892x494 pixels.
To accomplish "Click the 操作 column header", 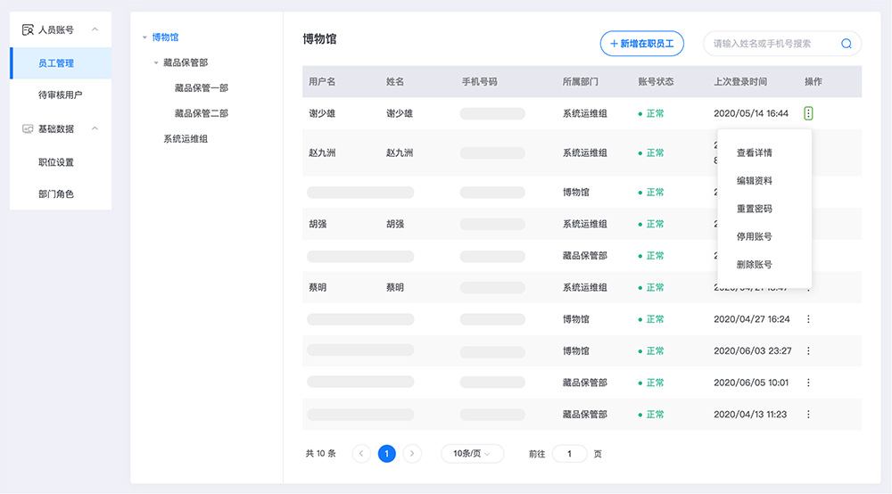I will click(x=814, y=82).
